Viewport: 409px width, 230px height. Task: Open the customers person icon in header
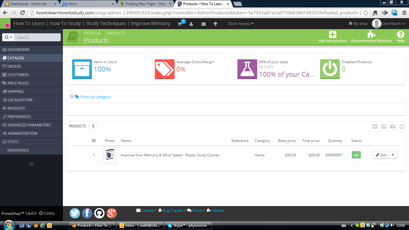tap(191, 24)
